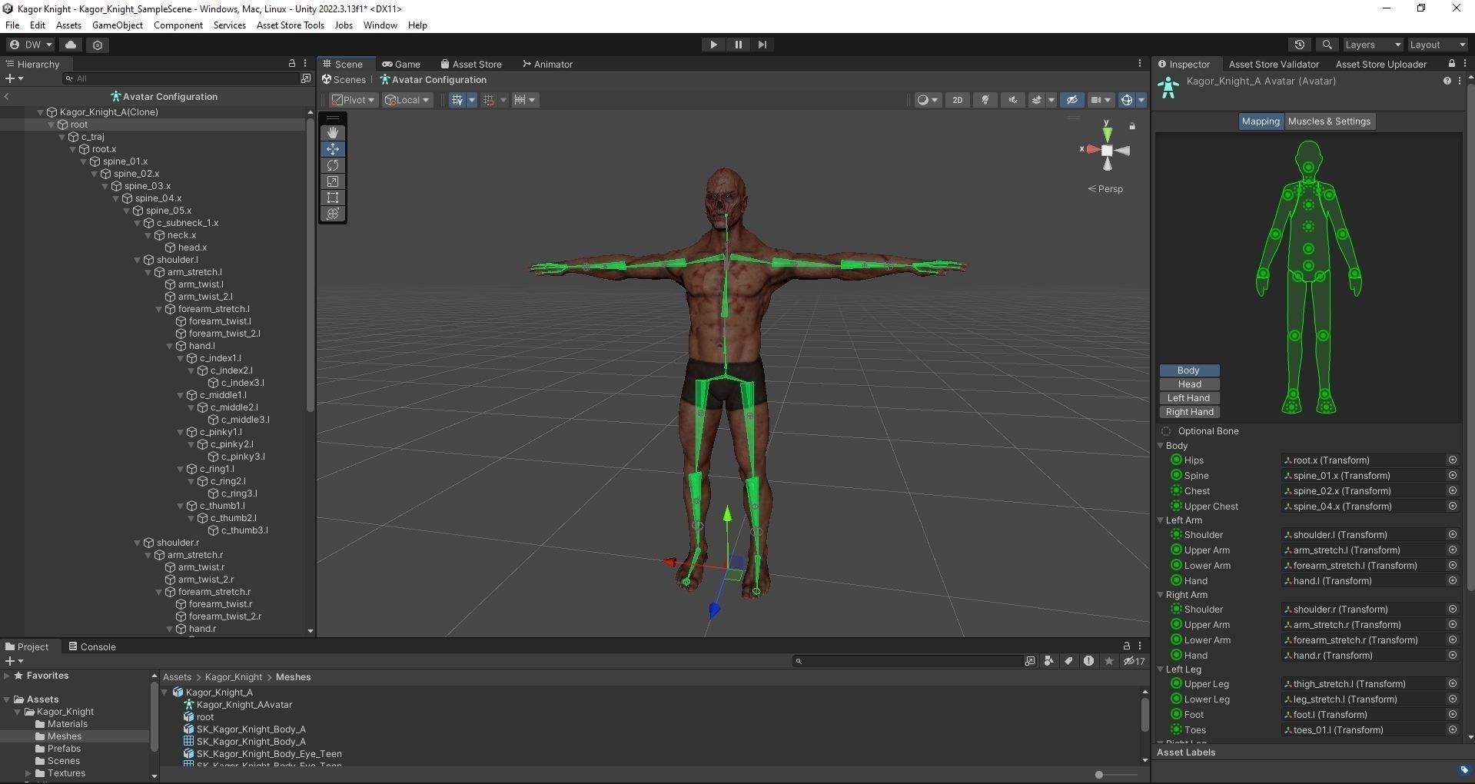Image resolution: width=1475 pixels, height=784 pixels.
Task: Open the Asset Store Tools menu
Action: 291,25
